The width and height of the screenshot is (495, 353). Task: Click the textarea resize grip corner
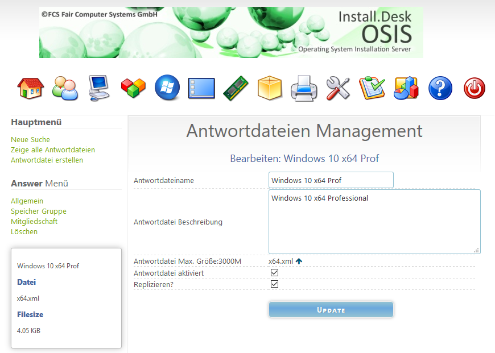click(476, 250)
